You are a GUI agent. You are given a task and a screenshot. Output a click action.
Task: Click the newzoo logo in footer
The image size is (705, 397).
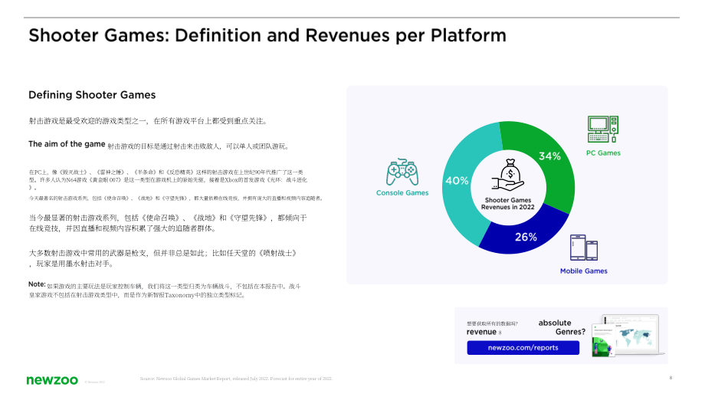(x=52, y=380)
